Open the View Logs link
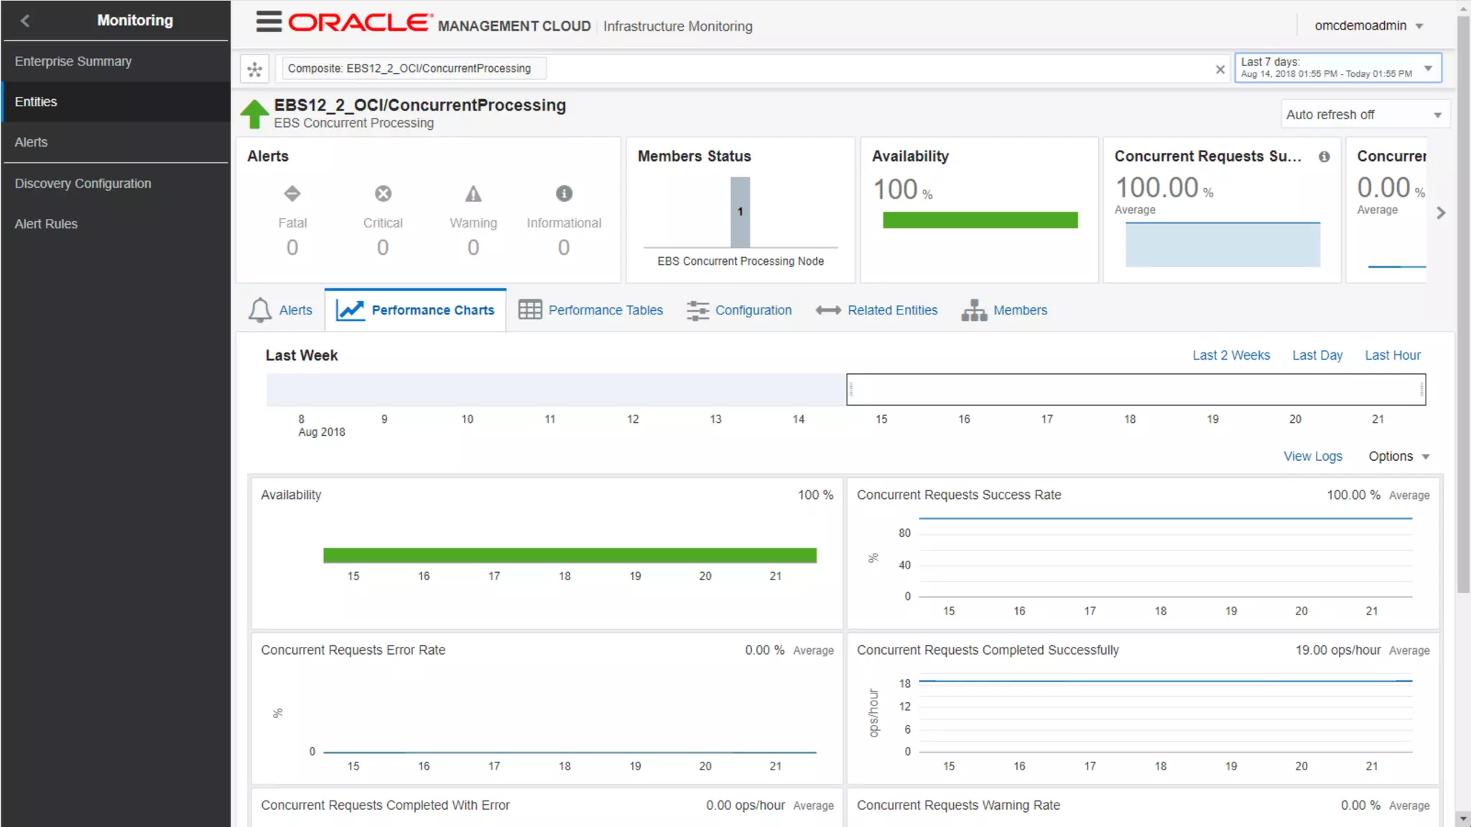The image size is (1471, 827). (x=1313, y=457)
